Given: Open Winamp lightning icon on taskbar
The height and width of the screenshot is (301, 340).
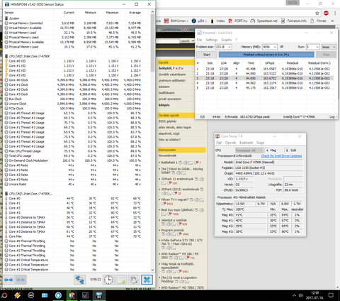Looking at the screenshot, I should tap(18, 295).
